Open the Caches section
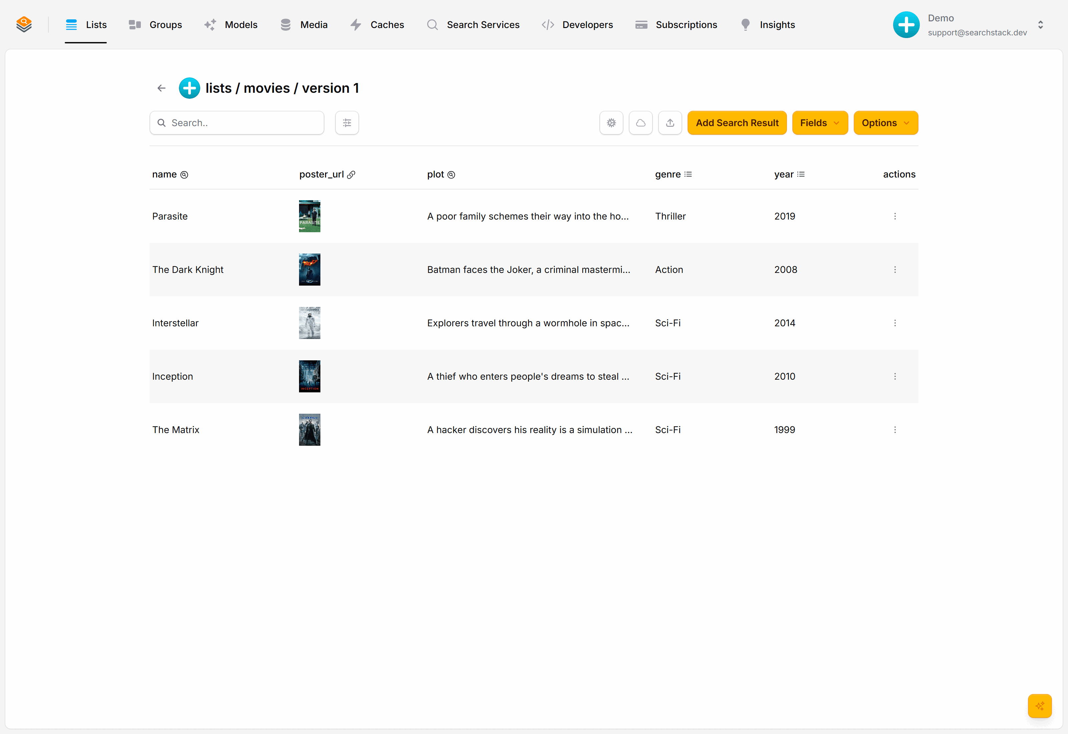The height and width of the screenshot is (734, 1068). pyautogui.click(x=377, y=25)
